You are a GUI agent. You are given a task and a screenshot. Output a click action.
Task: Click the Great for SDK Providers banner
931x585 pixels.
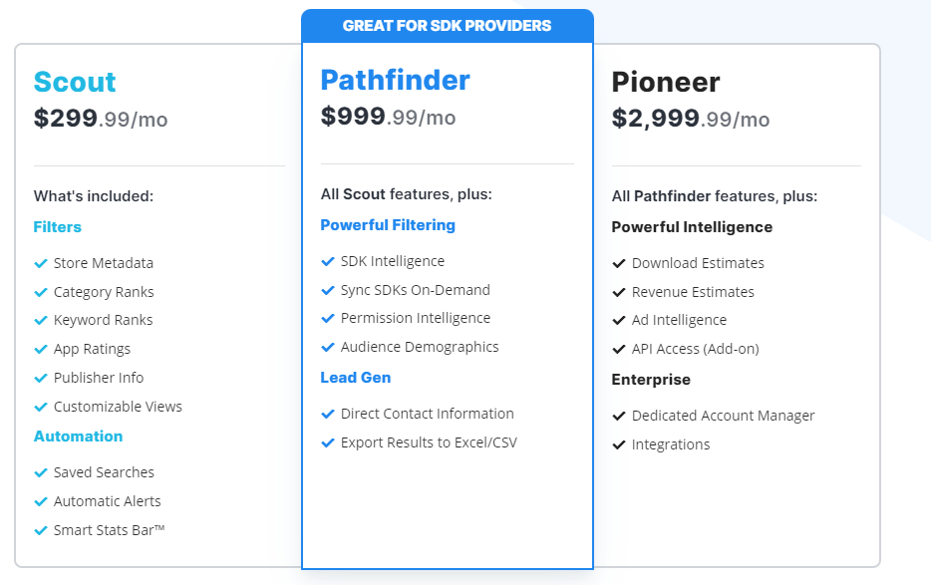coord(447,26)
